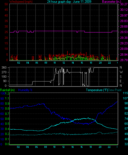Click the 115 temperature scale value
128x155 pixels.
(125, 93)
